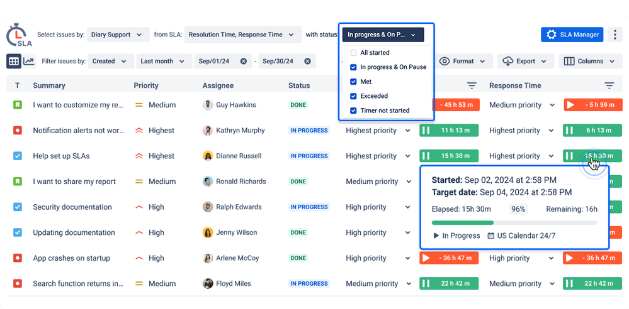
Task: Click story type icon for share my report issue
Action: point(17,182)
